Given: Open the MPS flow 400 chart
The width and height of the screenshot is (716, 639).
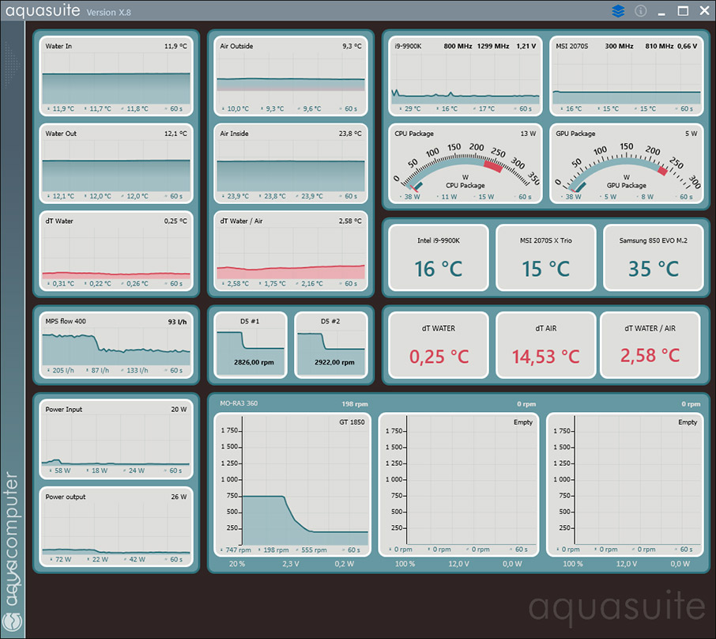Looking at the screenshot, I should (116, 345).
